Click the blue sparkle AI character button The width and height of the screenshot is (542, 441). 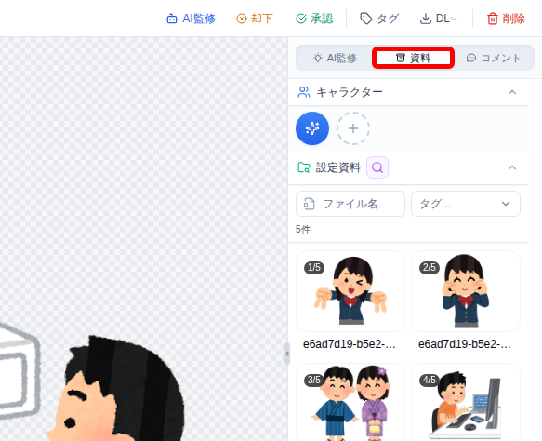point(312,128)
